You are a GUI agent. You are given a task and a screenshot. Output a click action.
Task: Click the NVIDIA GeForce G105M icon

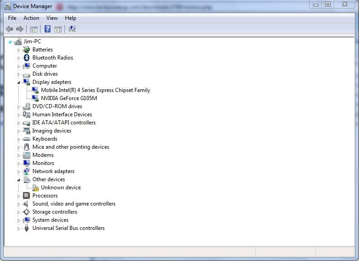35,98
